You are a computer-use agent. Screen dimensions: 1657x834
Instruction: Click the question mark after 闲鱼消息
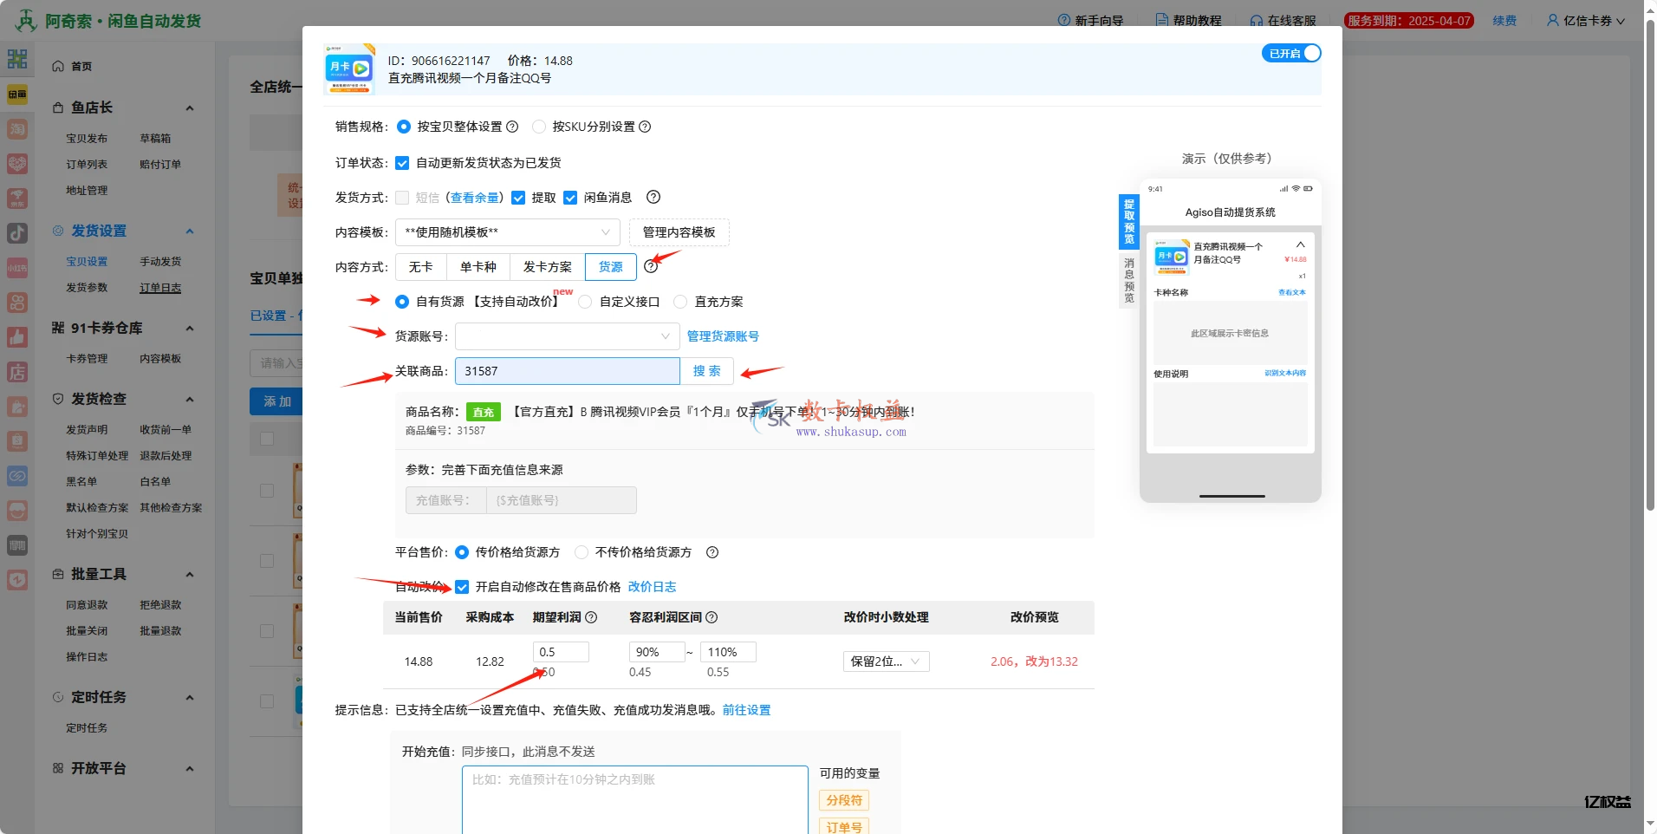653,197
